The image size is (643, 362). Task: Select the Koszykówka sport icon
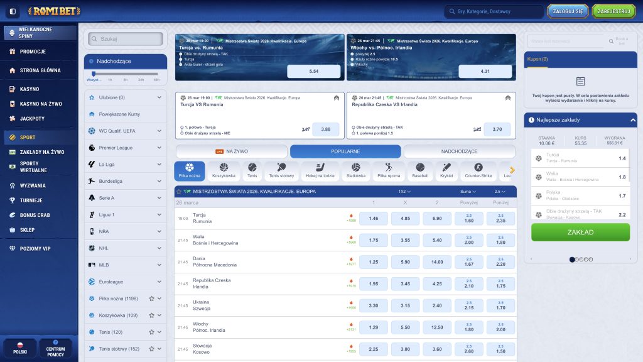tap(224, 171)
